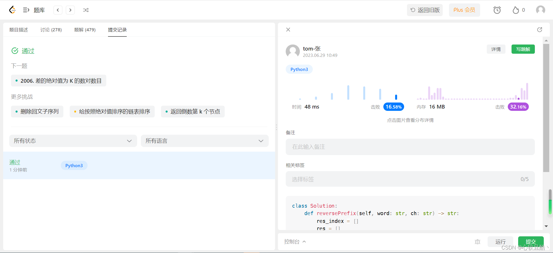Go to the next problem arrow

click(70, 10)
